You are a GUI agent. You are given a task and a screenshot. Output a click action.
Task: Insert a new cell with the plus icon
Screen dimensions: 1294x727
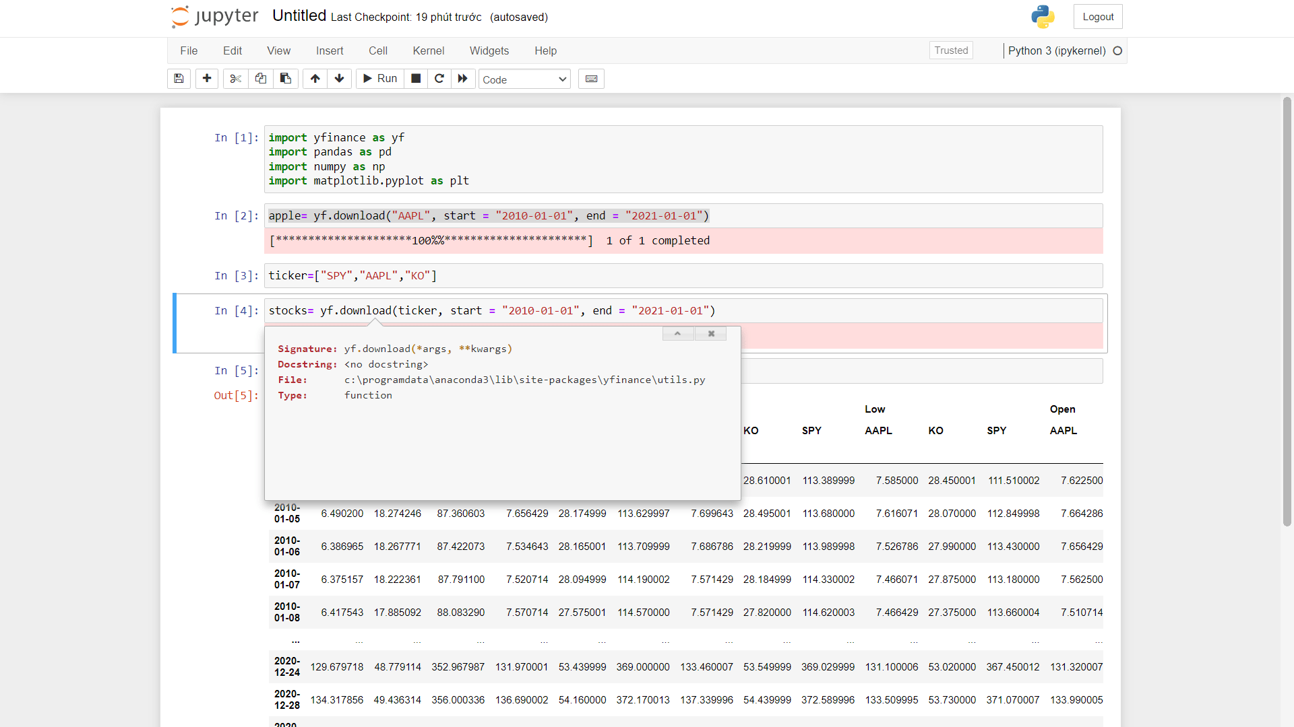pos(207,79)
